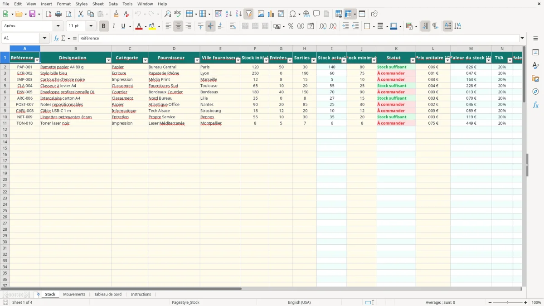Open the Font Size dropdown
Image resolution: width=544 pixels, height=306 pixels.
(91, 26)
